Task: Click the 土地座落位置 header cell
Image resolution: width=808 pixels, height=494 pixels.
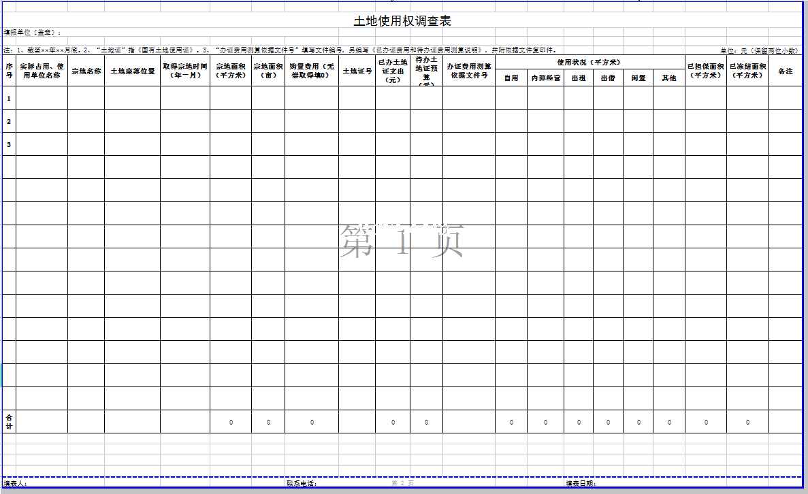Action: [133, 71]
